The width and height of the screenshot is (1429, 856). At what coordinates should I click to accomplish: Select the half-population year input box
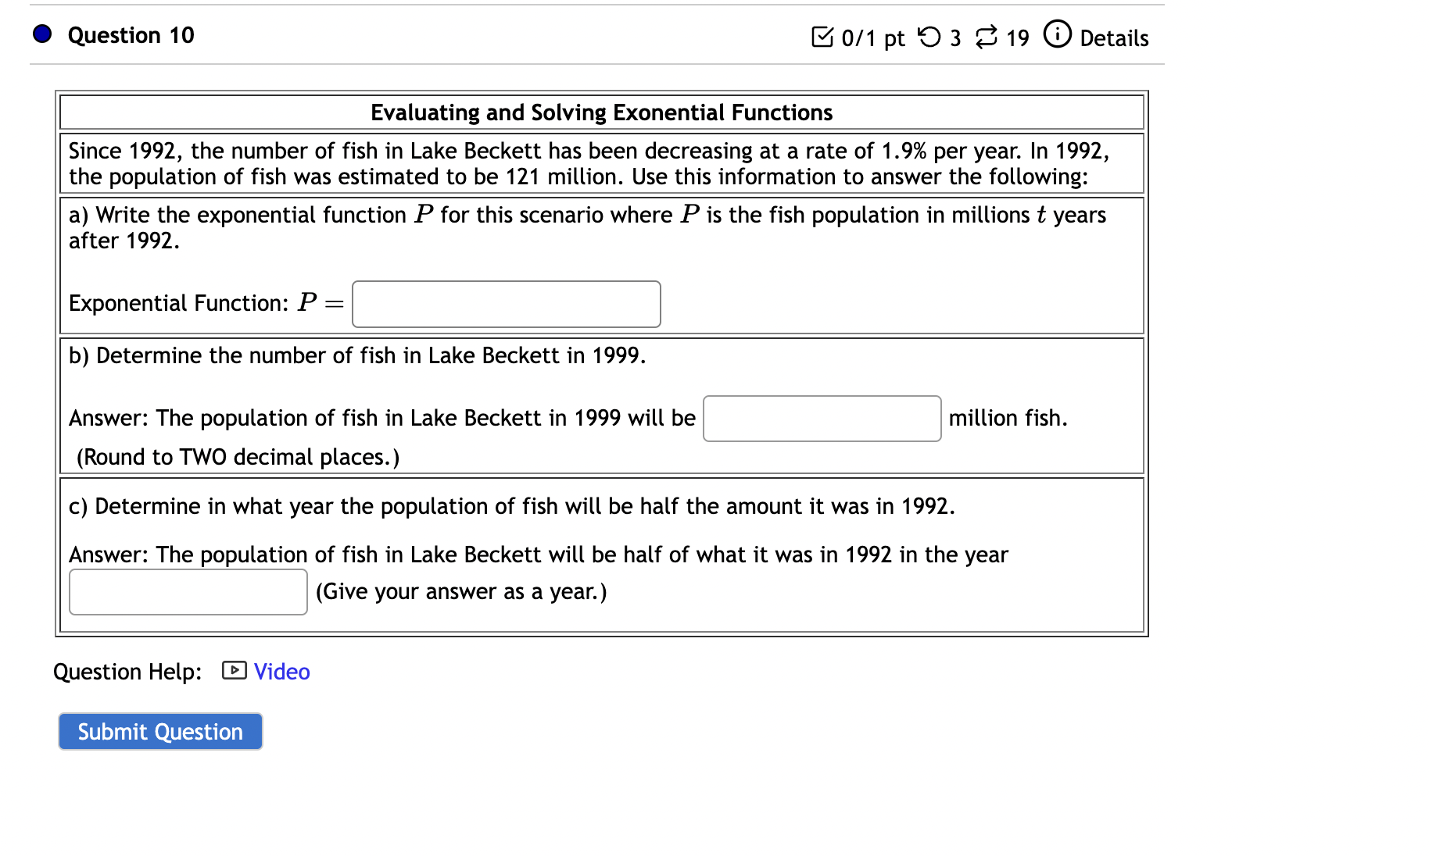(188, 592)
